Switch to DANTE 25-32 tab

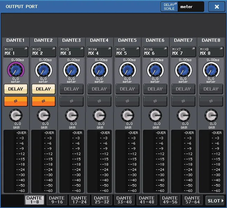coord(102,200)
